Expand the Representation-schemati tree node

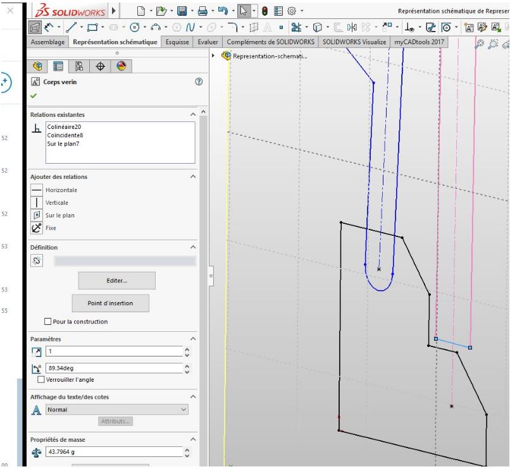(x=213, y=56)
